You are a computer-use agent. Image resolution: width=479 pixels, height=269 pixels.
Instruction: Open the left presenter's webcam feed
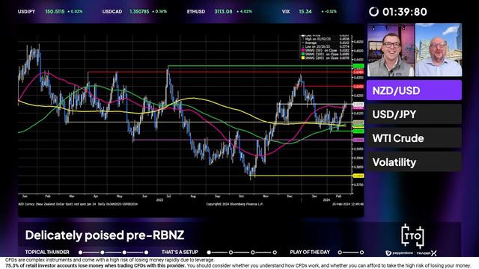(x=391, y=50)
